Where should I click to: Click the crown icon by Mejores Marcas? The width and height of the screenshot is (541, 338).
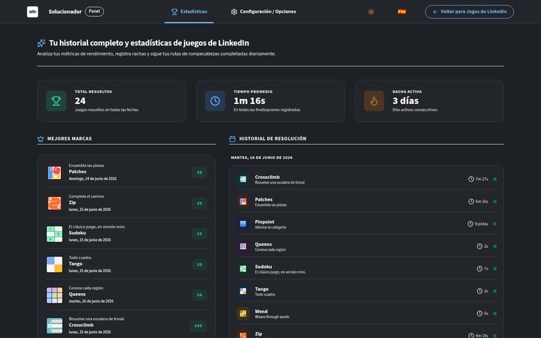coord(40,139)
